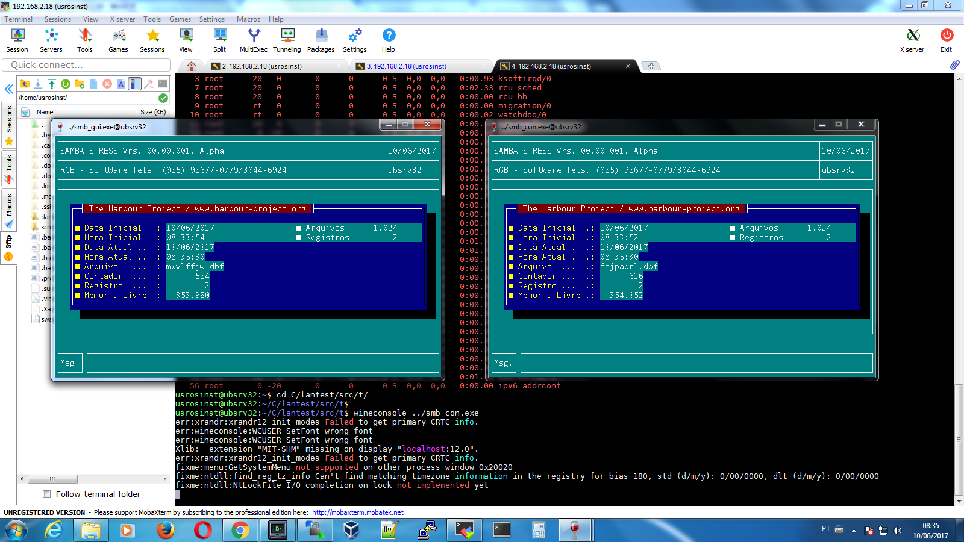964x542 pixels.
Task: Open the file filter dropdown beside Name
Action: 25,112
